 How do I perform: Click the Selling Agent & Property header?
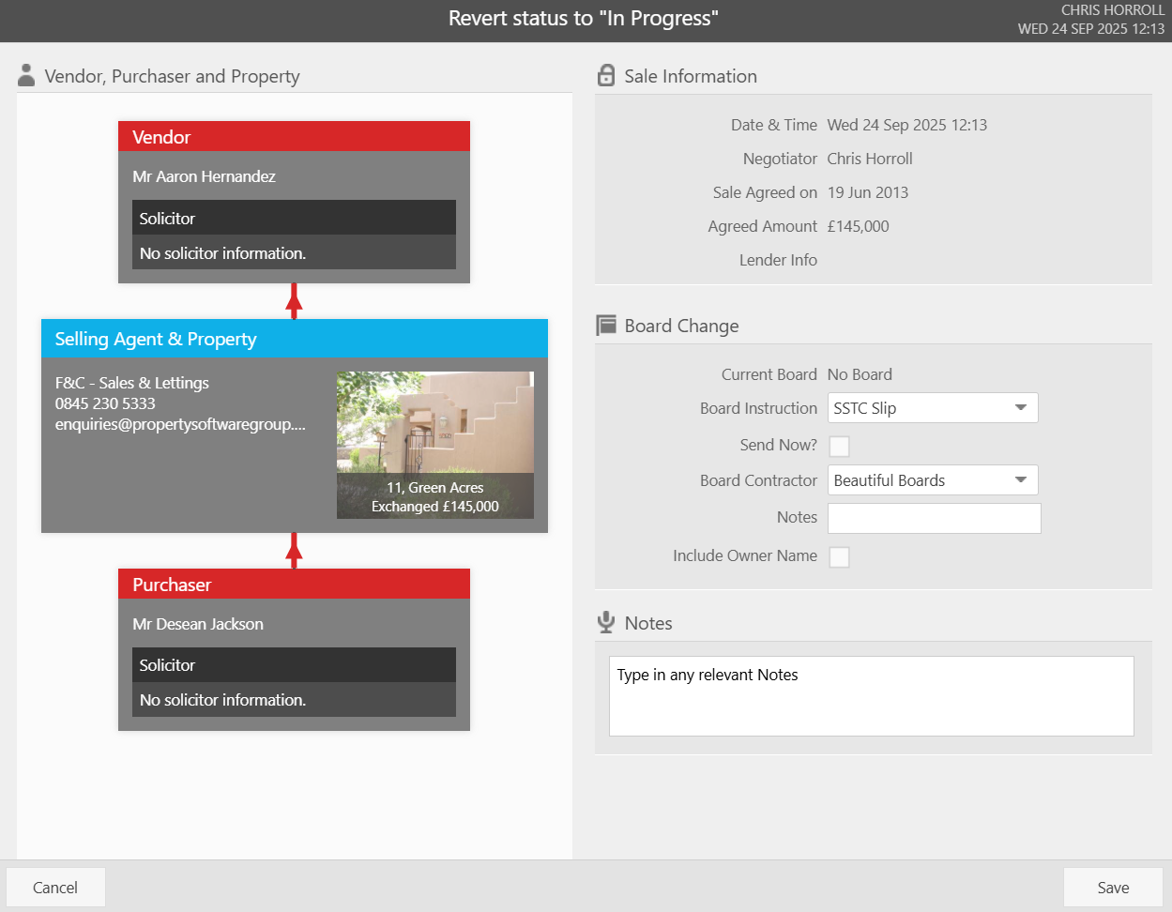pyautogui.click(x=294, y=339)
